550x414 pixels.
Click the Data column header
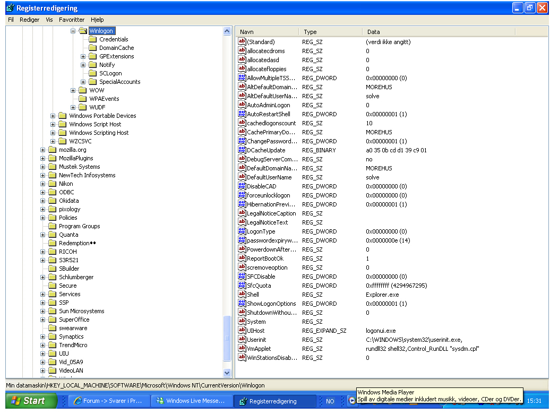pyautogui.click(x=439, y=31)
